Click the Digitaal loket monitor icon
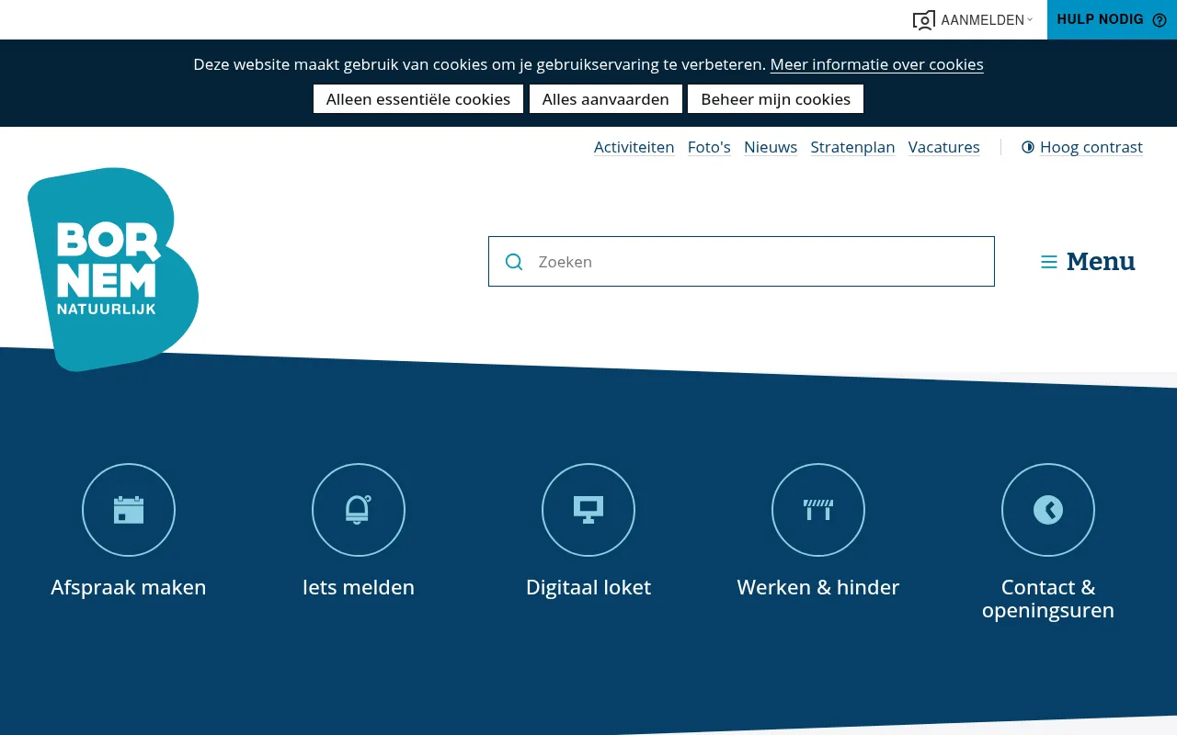The height and width of the screenshot is (735, 1177). 588,510
